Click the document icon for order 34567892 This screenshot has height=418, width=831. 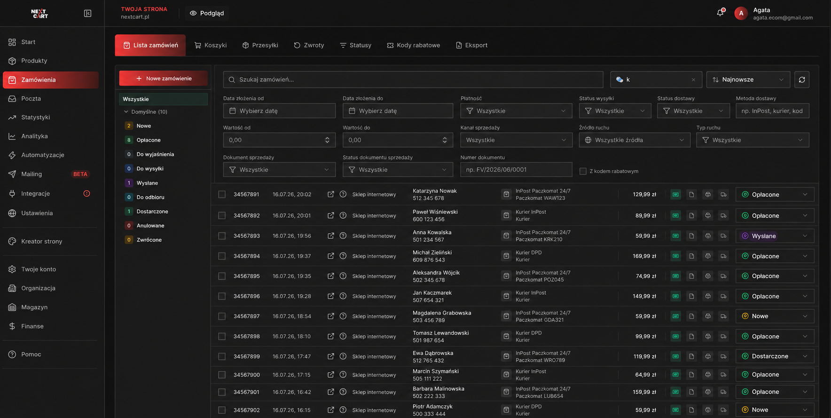(x=691, y=215)
